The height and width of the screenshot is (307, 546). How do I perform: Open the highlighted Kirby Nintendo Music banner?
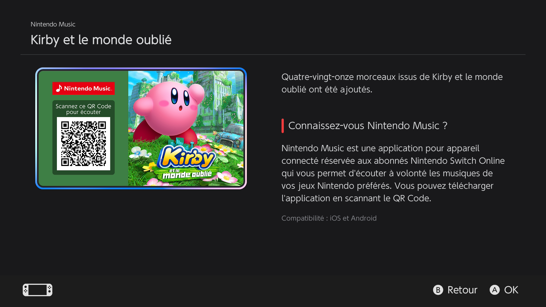141,128
